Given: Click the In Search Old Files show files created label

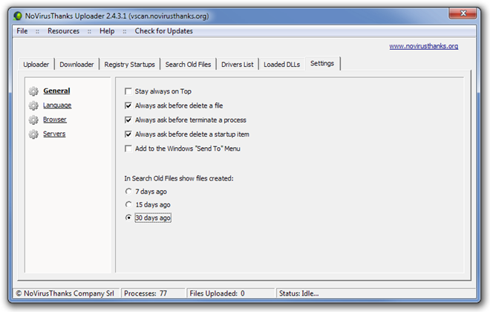Looking at the screenshot, I should coord(179,178).
